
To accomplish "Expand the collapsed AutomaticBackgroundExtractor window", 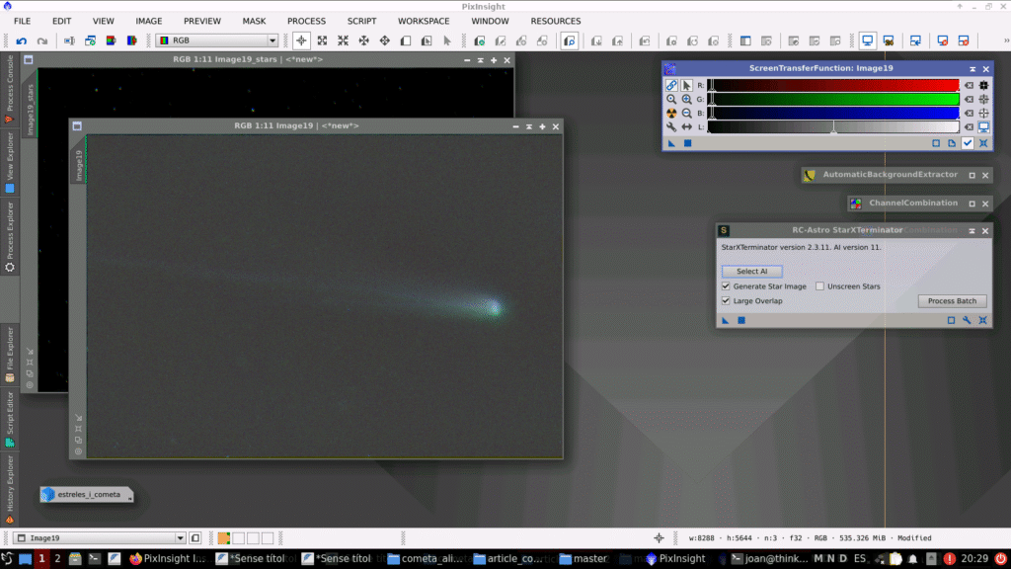I will [x=972, y=175].
